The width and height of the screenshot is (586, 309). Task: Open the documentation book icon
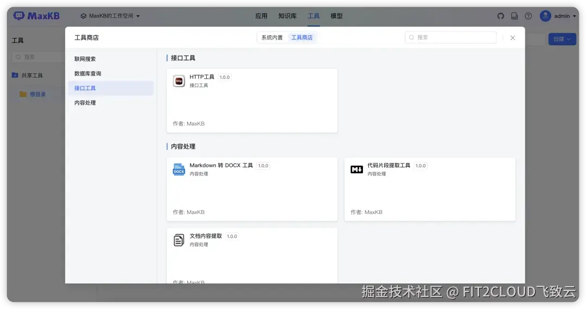[x=514, y=16]
